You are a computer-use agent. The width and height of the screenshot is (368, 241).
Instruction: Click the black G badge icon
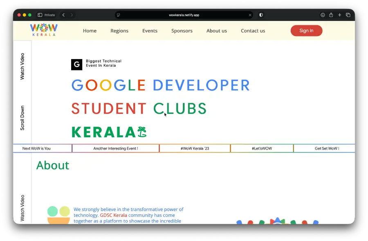point(76,64)
